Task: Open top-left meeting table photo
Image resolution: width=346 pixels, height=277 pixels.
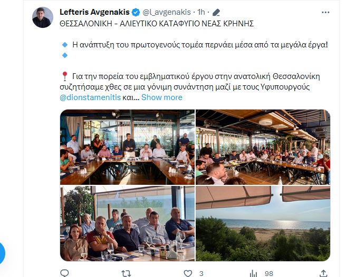Action: coord(127,147)
